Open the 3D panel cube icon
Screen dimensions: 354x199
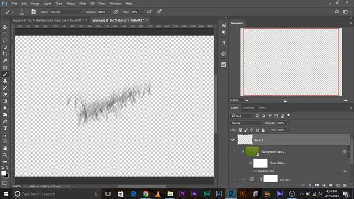click(223, 54)
